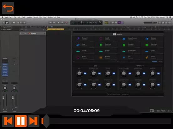This screenshot has width=173, height=129.
Task: Select the Dropkick track header
Action: pos(33,33)
